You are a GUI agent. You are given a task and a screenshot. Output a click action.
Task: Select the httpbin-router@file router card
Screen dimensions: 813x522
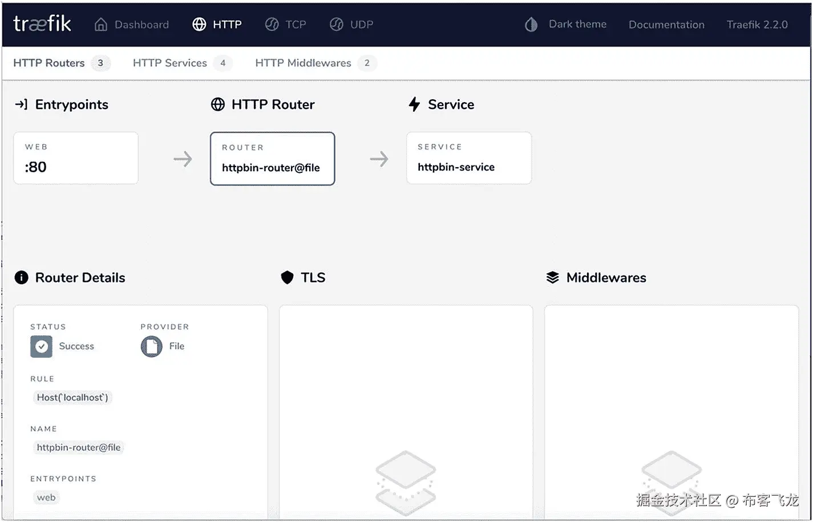pyautogui.click(x=272, y=159)
